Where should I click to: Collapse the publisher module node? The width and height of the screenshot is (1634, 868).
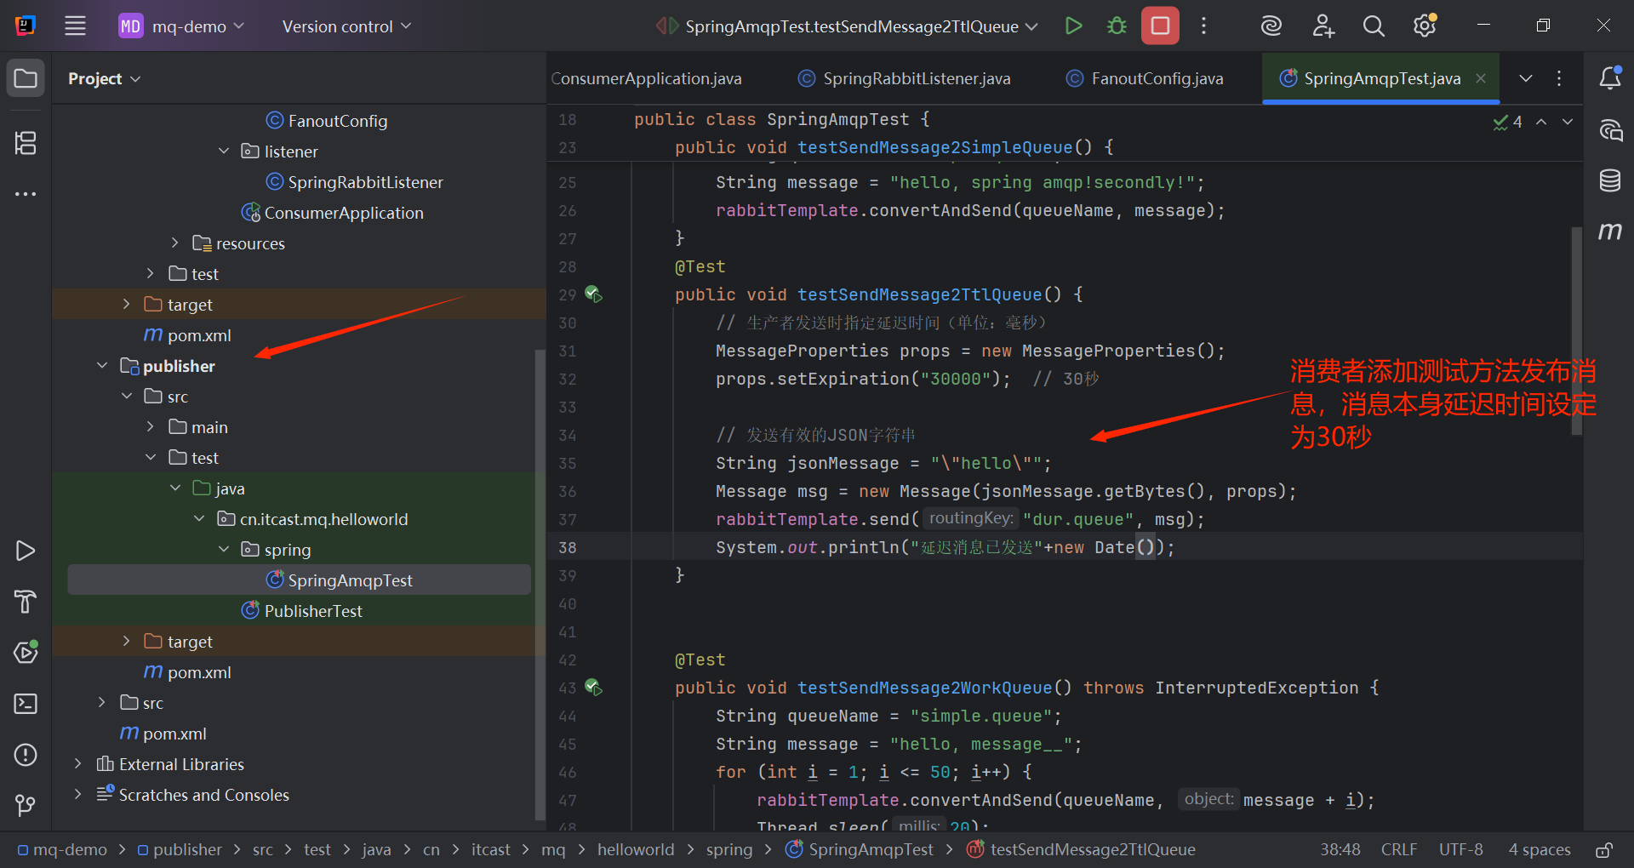[x=102, y=366]
